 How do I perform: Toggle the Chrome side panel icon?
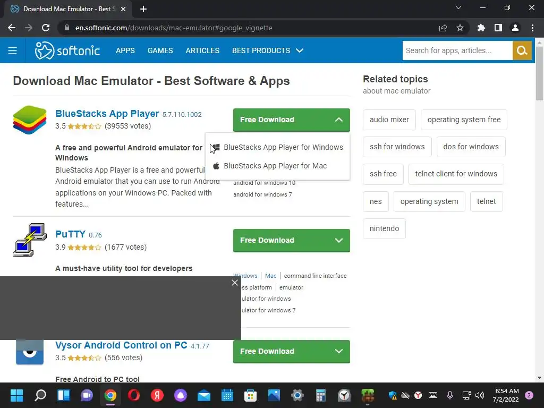coord(498,28)
